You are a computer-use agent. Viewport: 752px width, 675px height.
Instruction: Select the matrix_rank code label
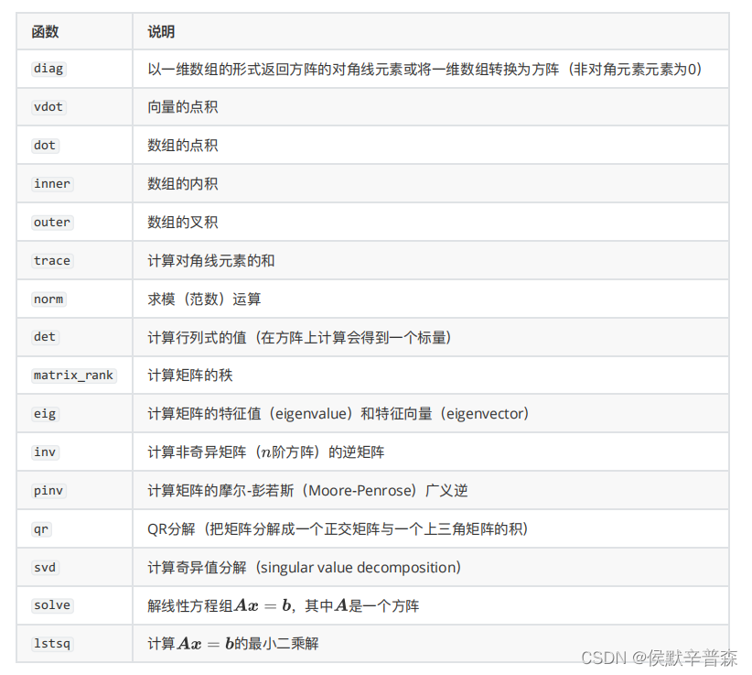pos(73,376)
